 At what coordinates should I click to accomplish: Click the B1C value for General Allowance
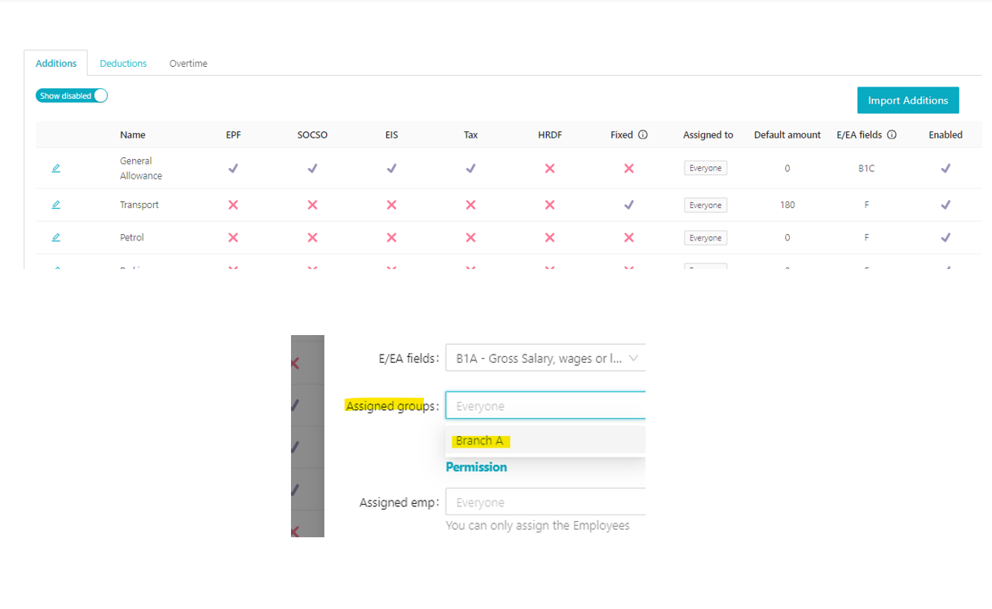[866, 168]
